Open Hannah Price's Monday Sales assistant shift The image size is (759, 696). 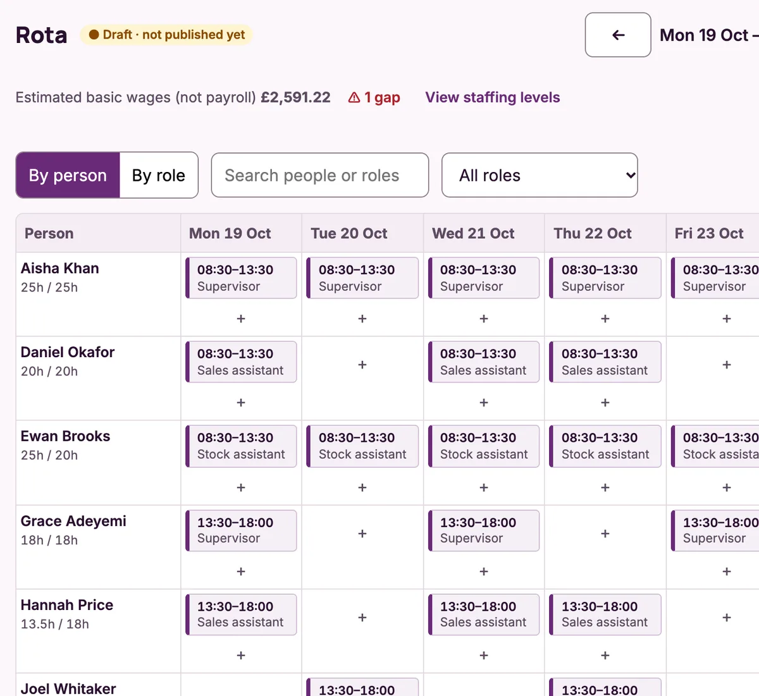point(241,614)
